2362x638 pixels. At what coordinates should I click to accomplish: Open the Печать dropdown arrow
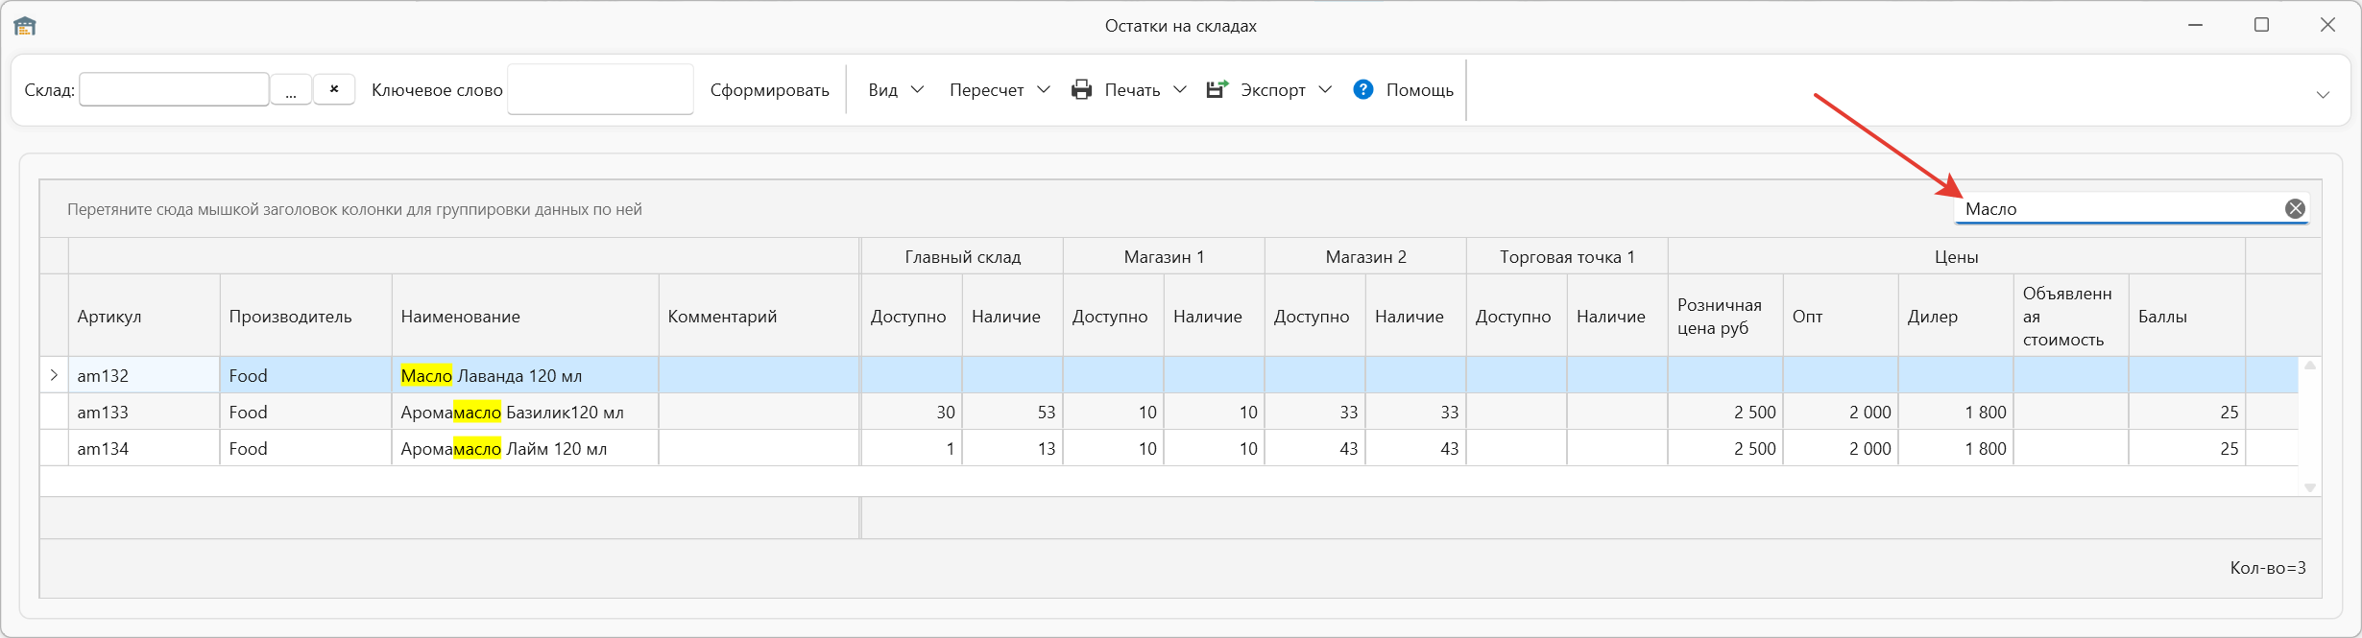[1180, 89]
